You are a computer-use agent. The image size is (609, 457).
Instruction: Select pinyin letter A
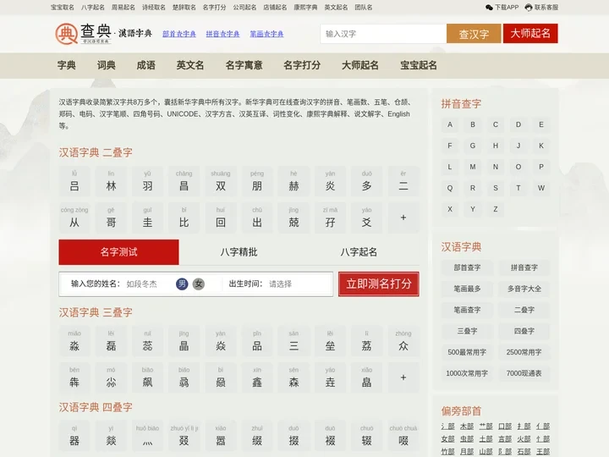(450, 124)
